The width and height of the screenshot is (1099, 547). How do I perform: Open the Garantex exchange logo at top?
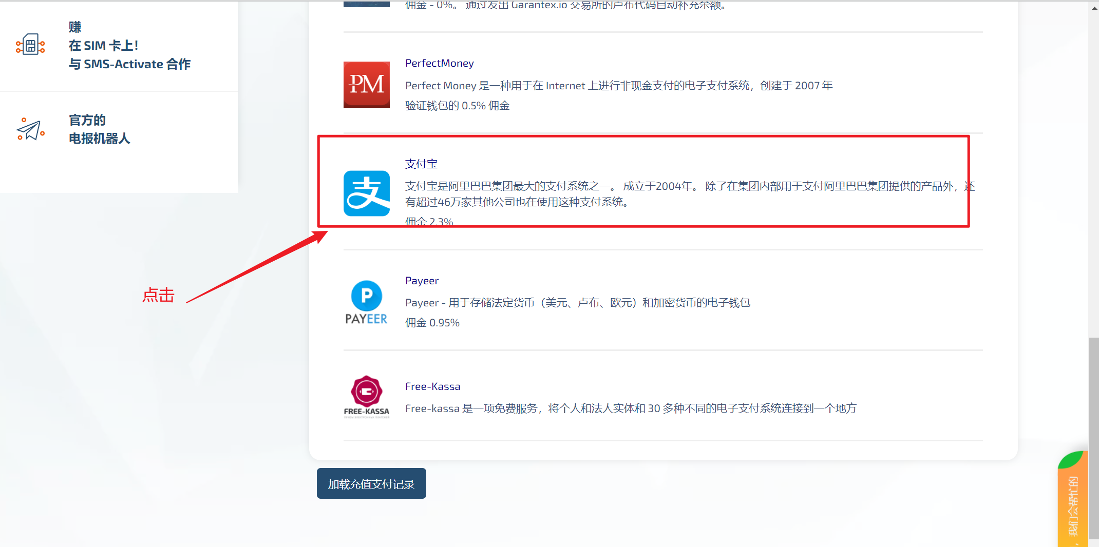(x=366, y=4)
